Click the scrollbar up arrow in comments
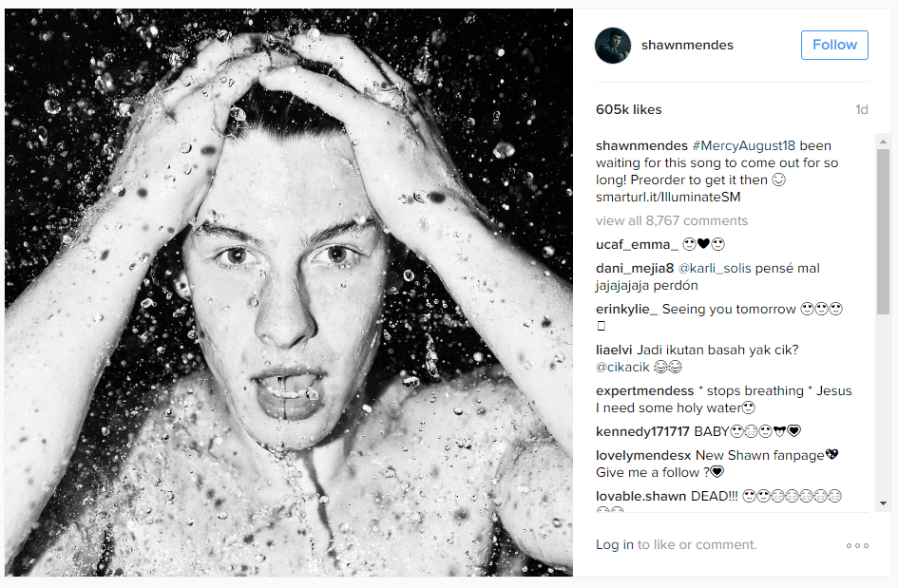The width and height of the screenshot is (898, 588). tap(883, 142)
